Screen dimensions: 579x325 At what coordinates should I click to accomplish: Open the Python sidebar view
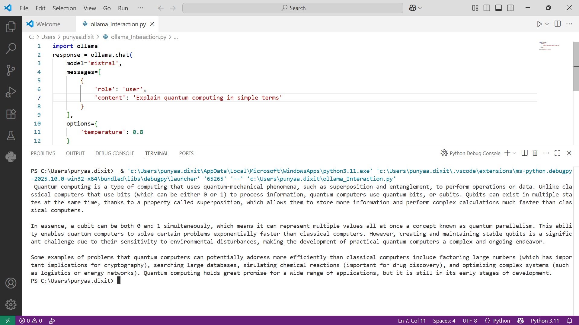11,157
